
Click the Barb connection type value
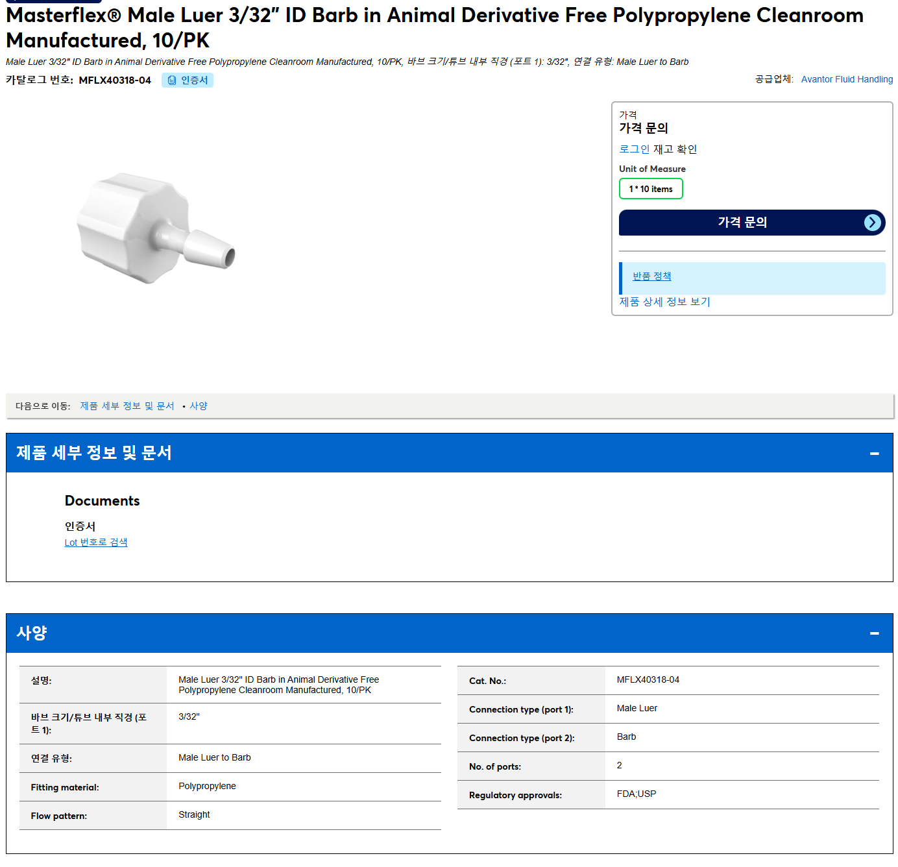tap(626, 737)
